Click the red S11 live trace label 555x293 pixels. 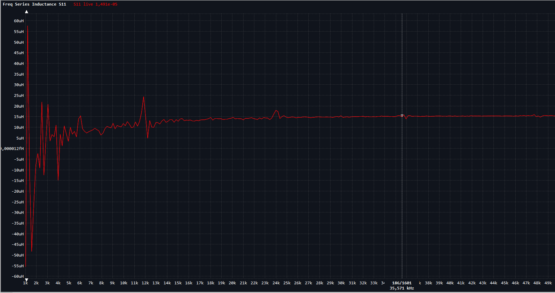point(95,4)
